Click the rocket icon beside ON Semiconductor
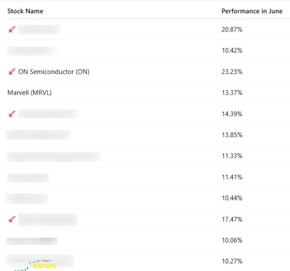The width and height of the screenshot is (290, 271). point(12,72)
